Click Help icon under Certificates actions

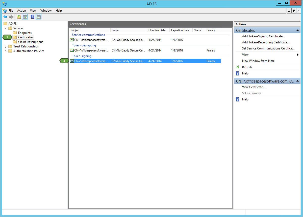pos(238,73)
